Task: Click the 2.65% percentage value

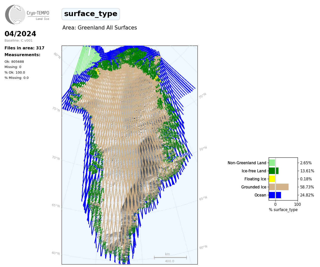Action: point(306,163)
